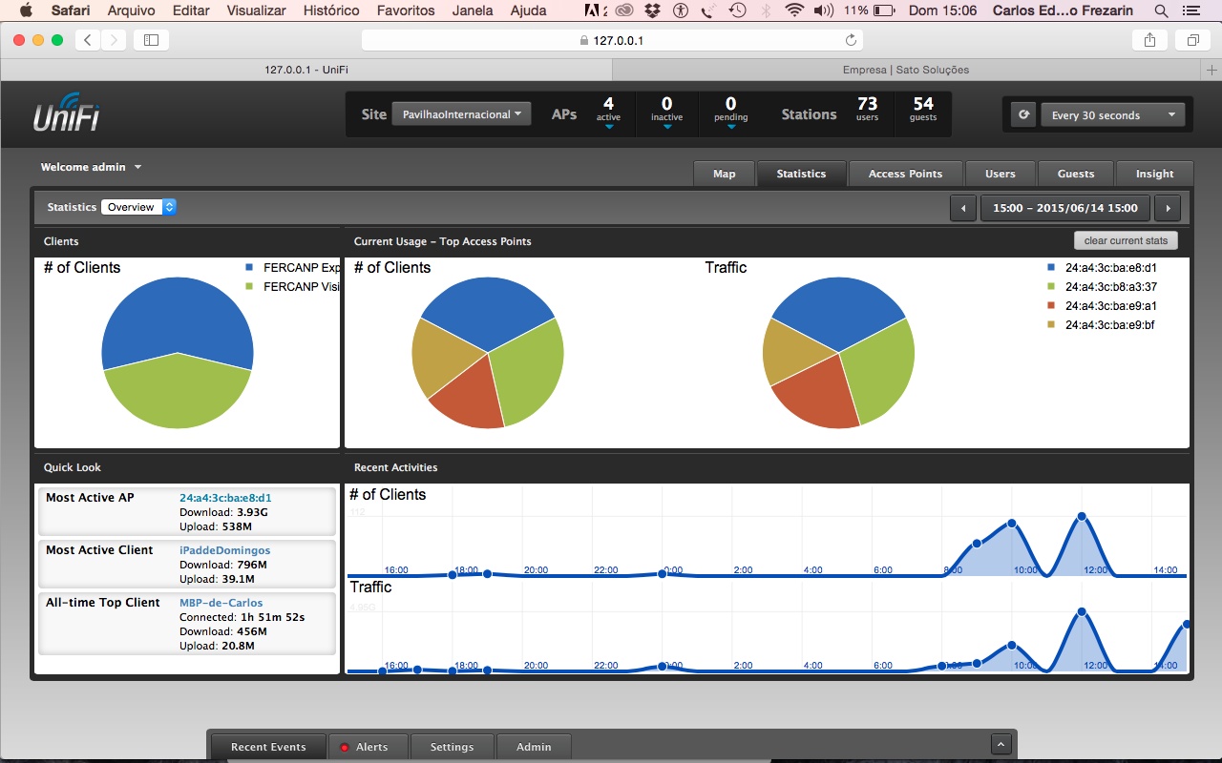Switch to the Access Points tab
1222x763 pixels.
point(905,174)
